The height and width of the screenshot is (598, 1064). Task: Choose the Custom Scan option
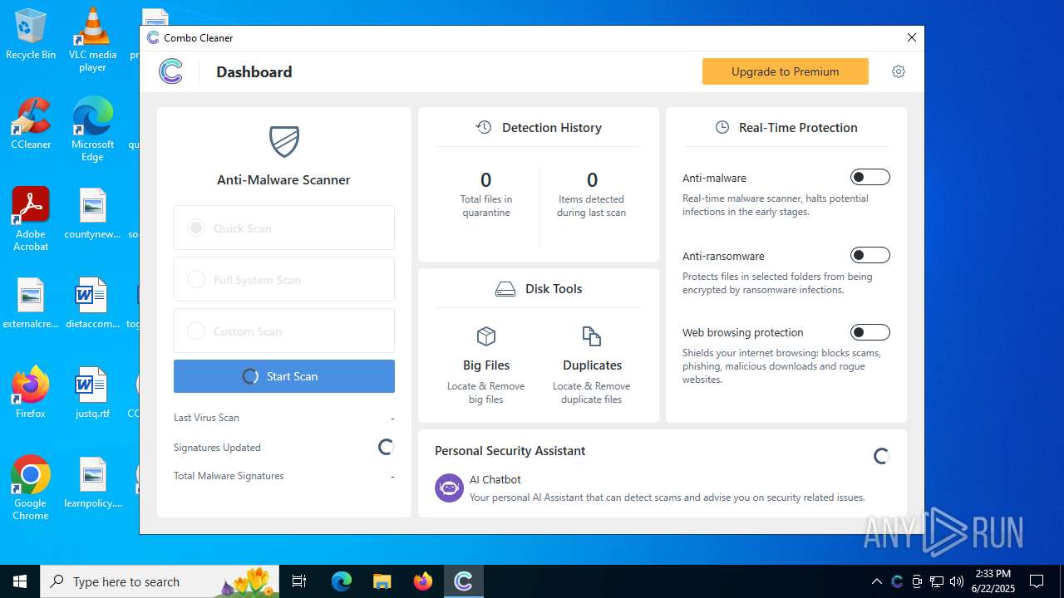[284, 331]
